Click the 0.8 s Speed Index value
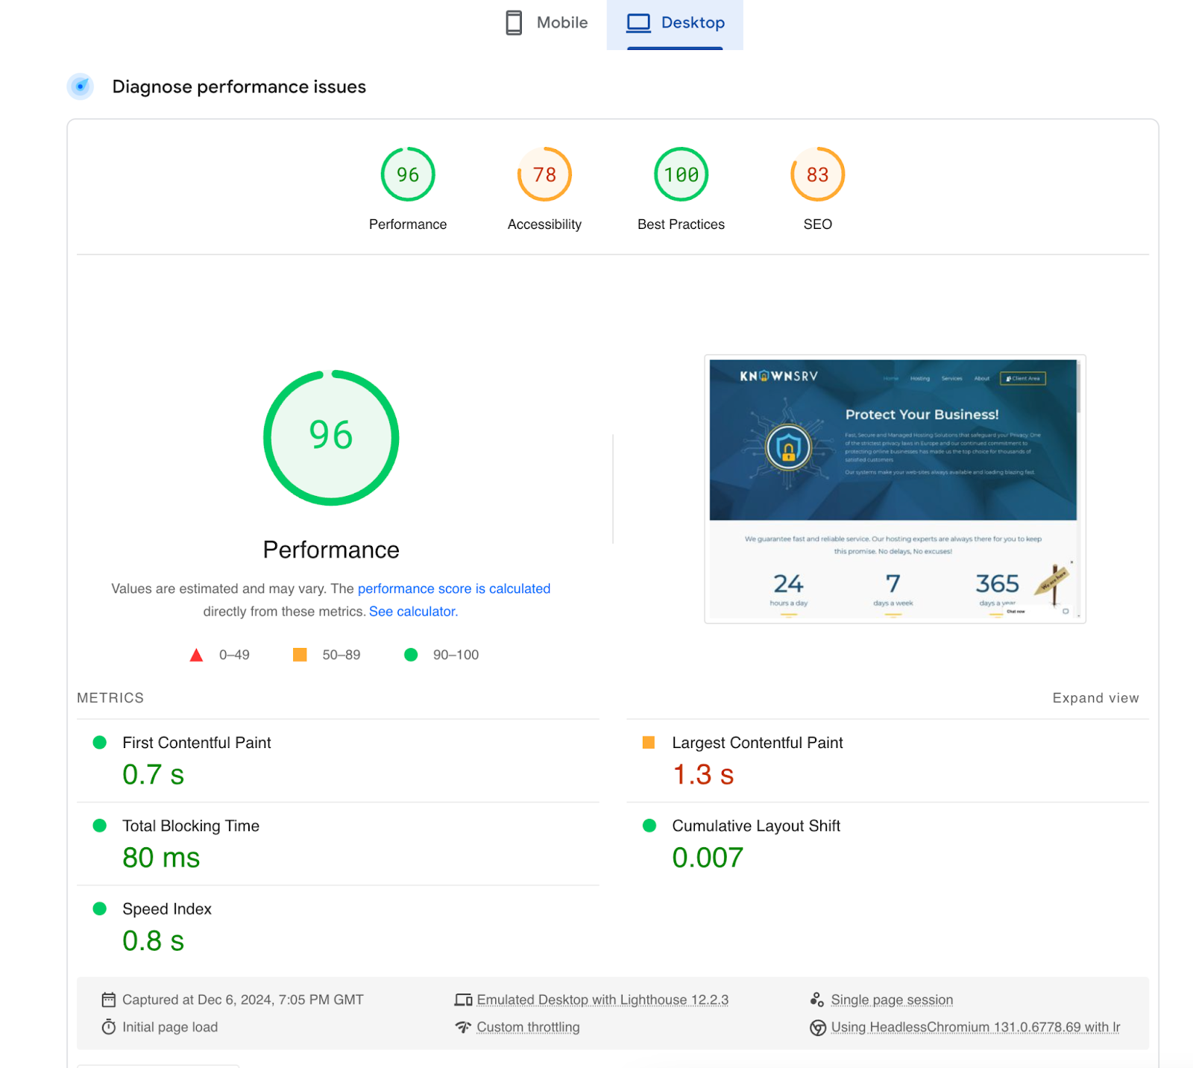The width and height of the screenshot is (1193, 1068). pos(153,941)
